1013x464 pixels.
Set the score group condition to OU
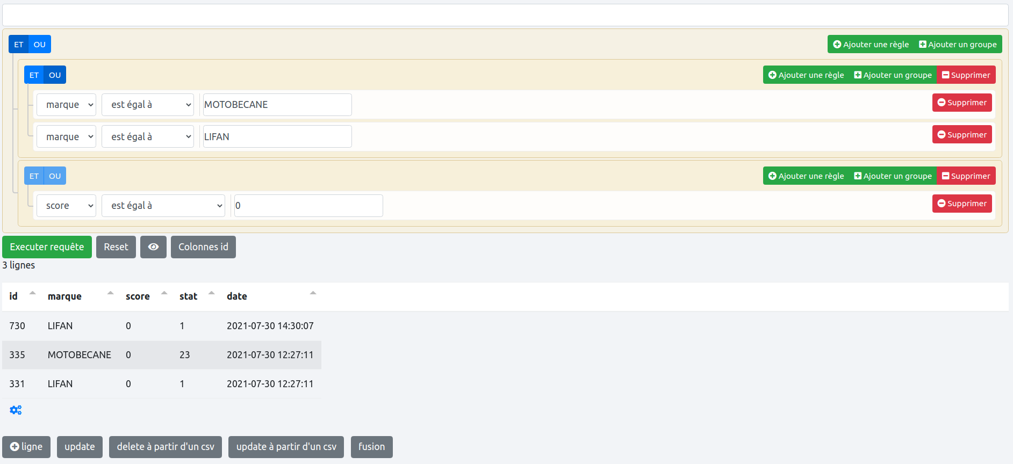point(55,176)
